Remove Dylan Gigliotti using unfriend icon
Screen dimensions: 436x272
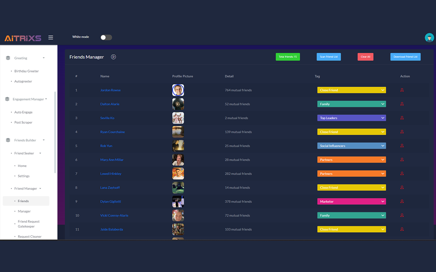pos(402,202)
